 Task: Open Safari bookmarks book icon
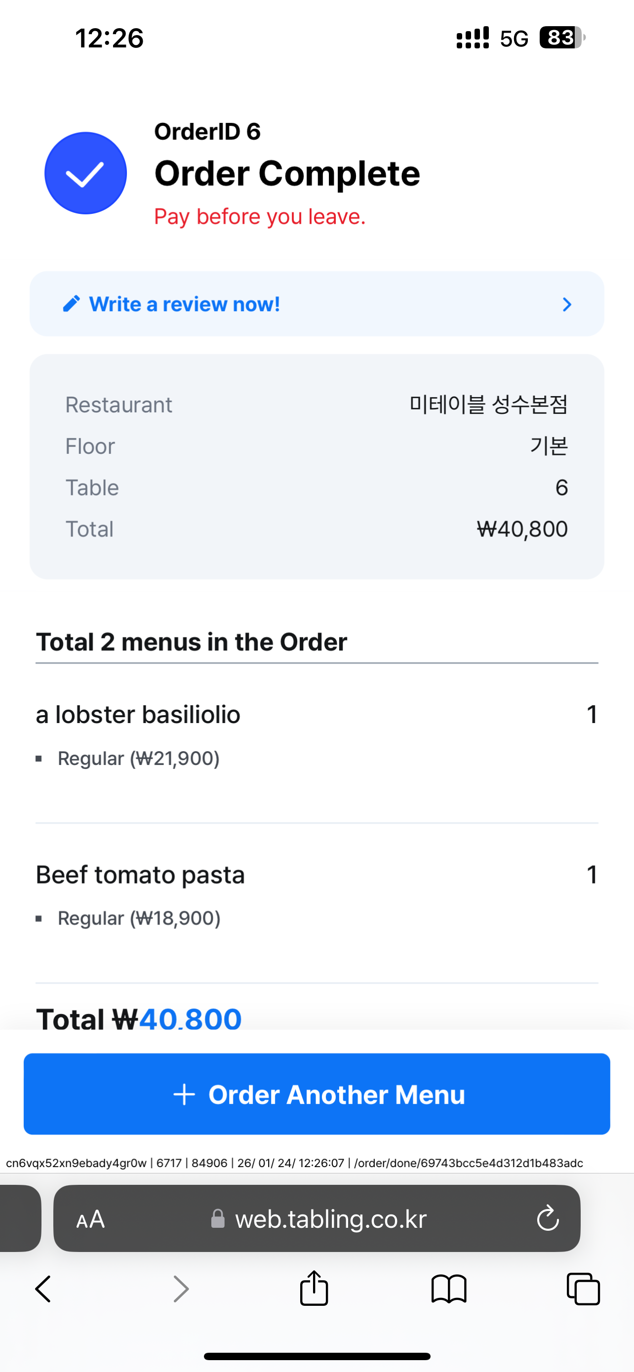[x=449, y=1290]
